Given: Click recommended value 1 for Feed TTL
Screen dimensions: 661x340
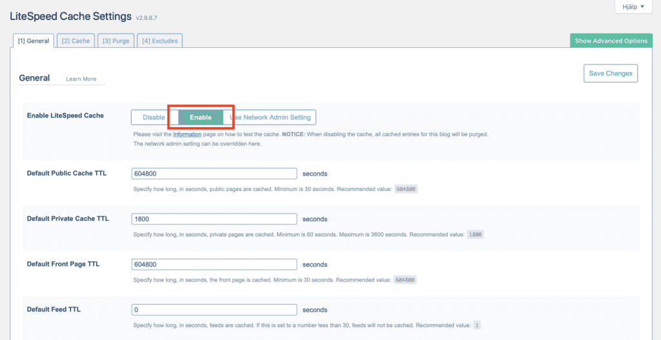Looking at the screenshot, I should [x=477, y=326].
